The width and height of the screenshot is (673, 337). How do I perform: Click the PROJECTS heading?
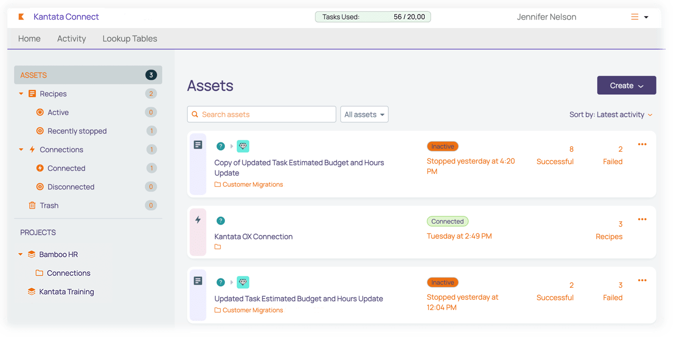38,232
